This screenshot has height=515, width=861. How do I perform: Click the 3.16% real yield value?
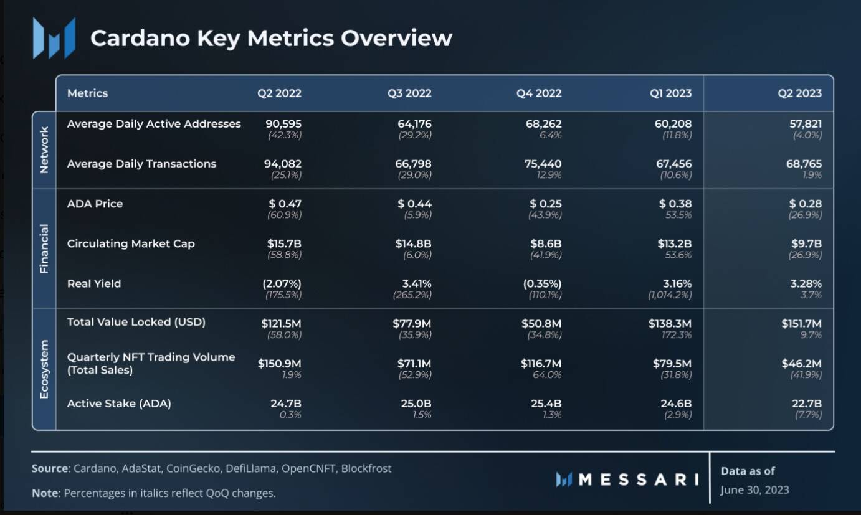(676, 283)
